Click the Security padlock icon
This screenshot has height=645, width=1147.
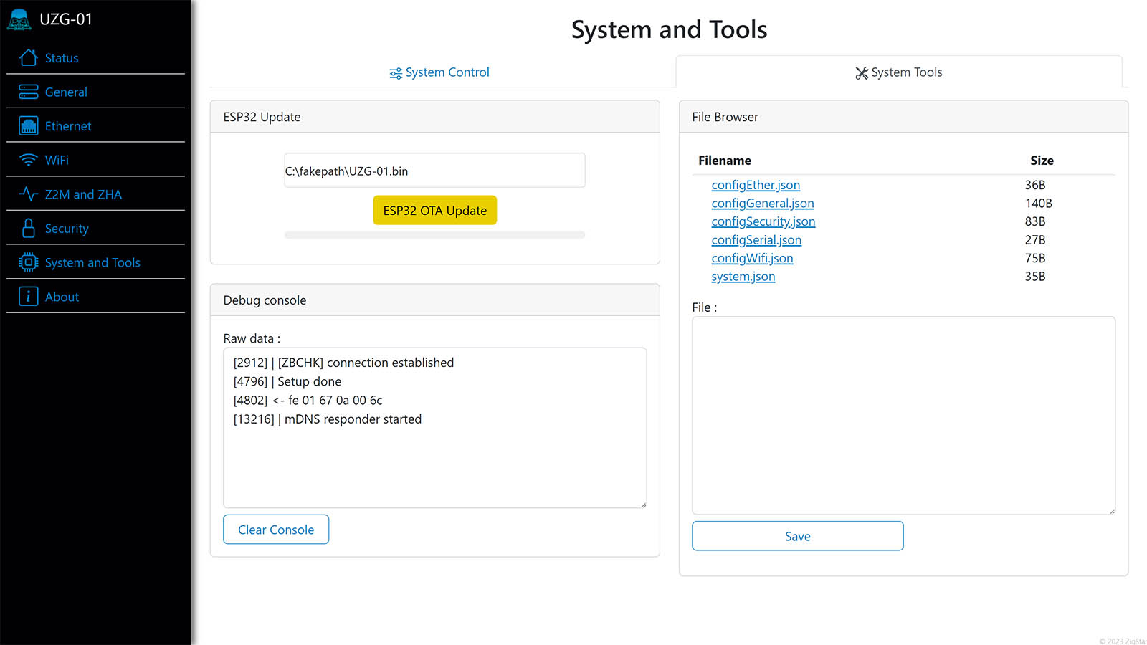(x=29, y=229)
